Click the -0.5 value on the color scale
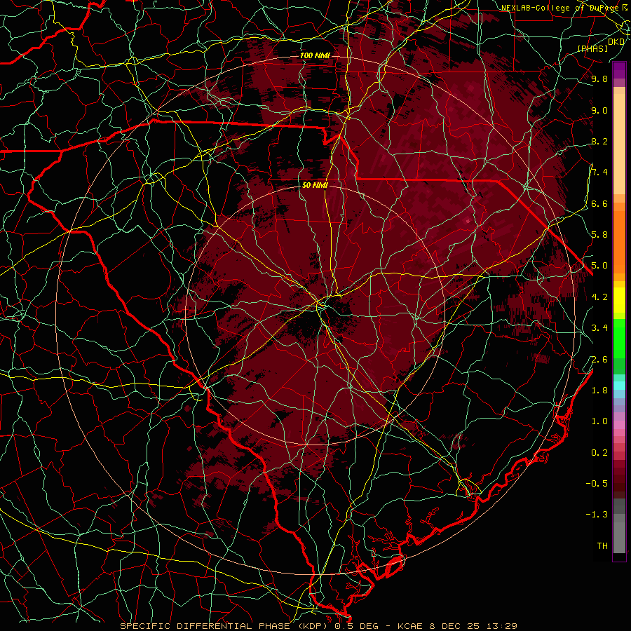Viewport: 631px width, 631px height. pyautogui.click(x=597, y=484)
